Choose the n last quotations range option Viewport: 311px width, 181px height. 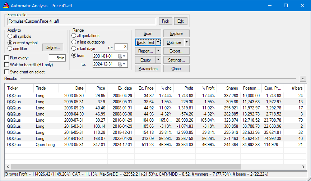[74, 42]
